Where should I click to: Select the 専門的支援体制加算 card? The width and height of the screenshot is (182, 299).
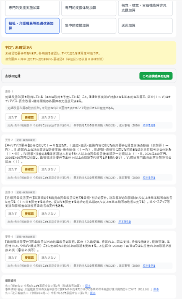coord(89,8)
